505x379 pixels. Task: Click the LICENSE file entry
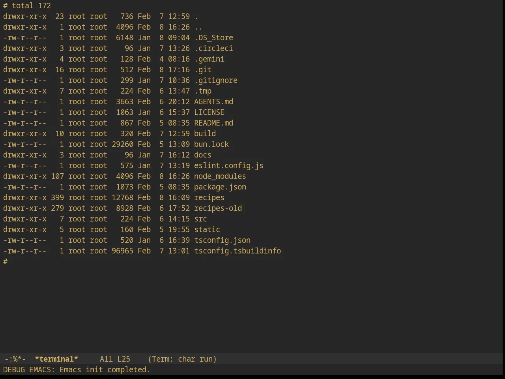click(x=209, y=112)
